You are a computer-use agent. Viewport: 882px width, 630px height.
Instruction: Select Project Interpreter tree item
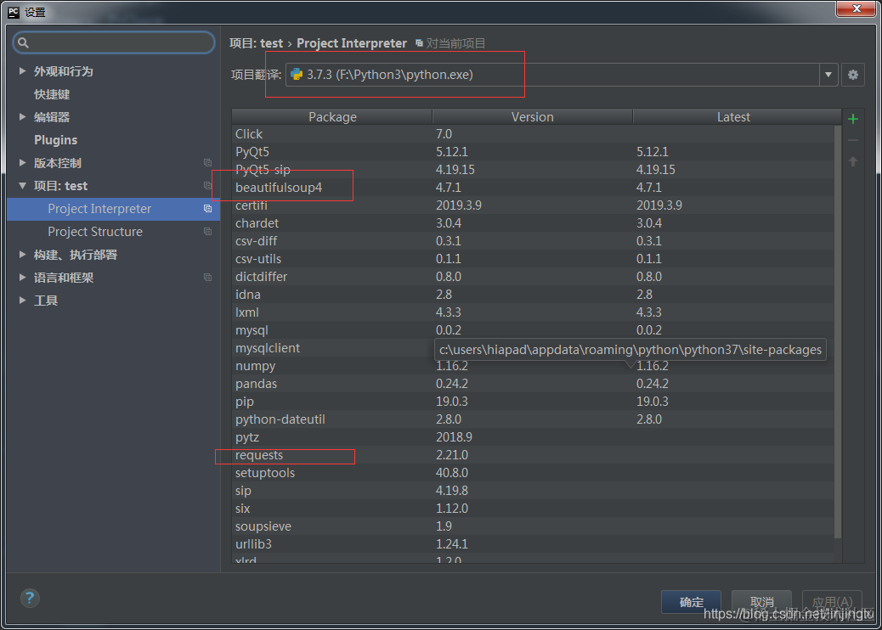(x=113, y=209)
